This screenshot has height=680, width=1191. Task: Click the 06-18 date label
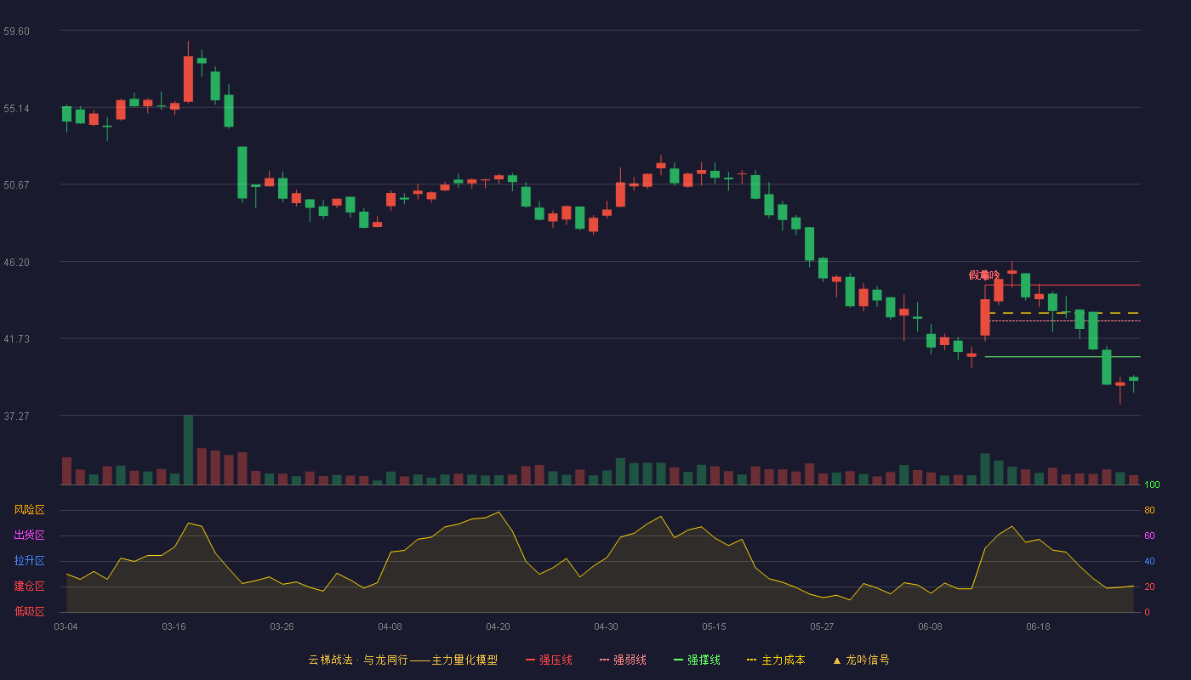(1038, 626)
